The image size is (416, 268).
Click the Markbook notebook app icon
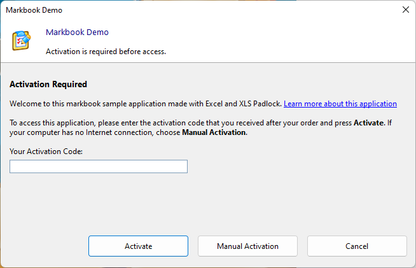pyautogui.click(x=22, y=40)
